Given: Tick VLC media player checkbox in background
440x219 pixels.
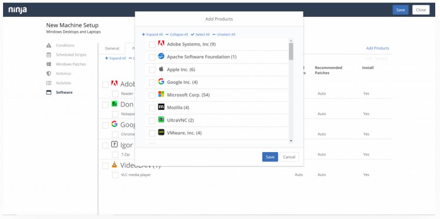Looking at the screenshot, I should pos(116,175).
